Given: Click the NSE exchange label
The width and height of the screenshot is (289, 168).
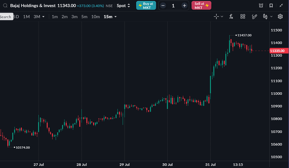Looking at the screenshot, I should [109, 6].
